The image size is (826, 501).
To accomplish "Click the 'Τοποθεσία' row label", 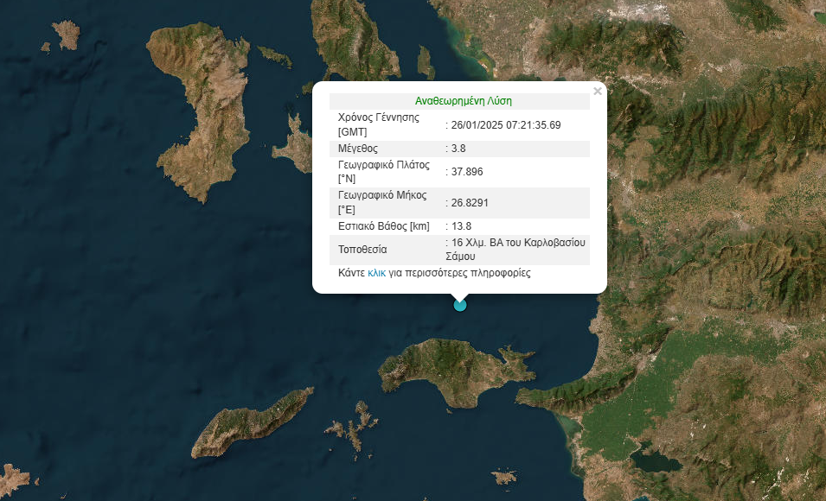I will pyautogui.click(x=362, y=250).
